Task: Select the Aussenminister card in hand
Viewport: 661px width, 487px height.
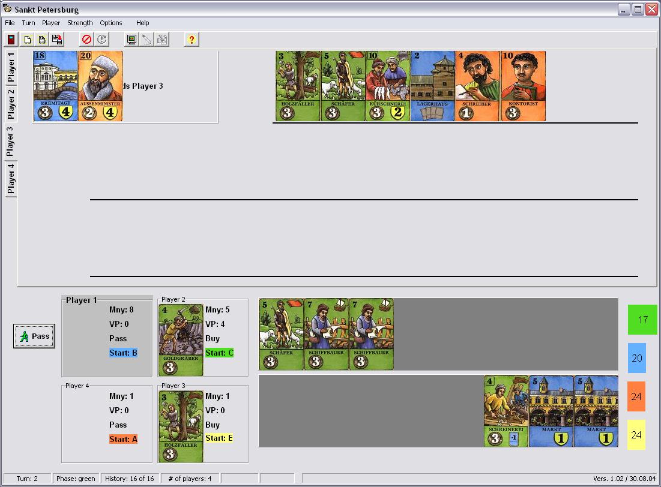Action: tap(100, 86)
